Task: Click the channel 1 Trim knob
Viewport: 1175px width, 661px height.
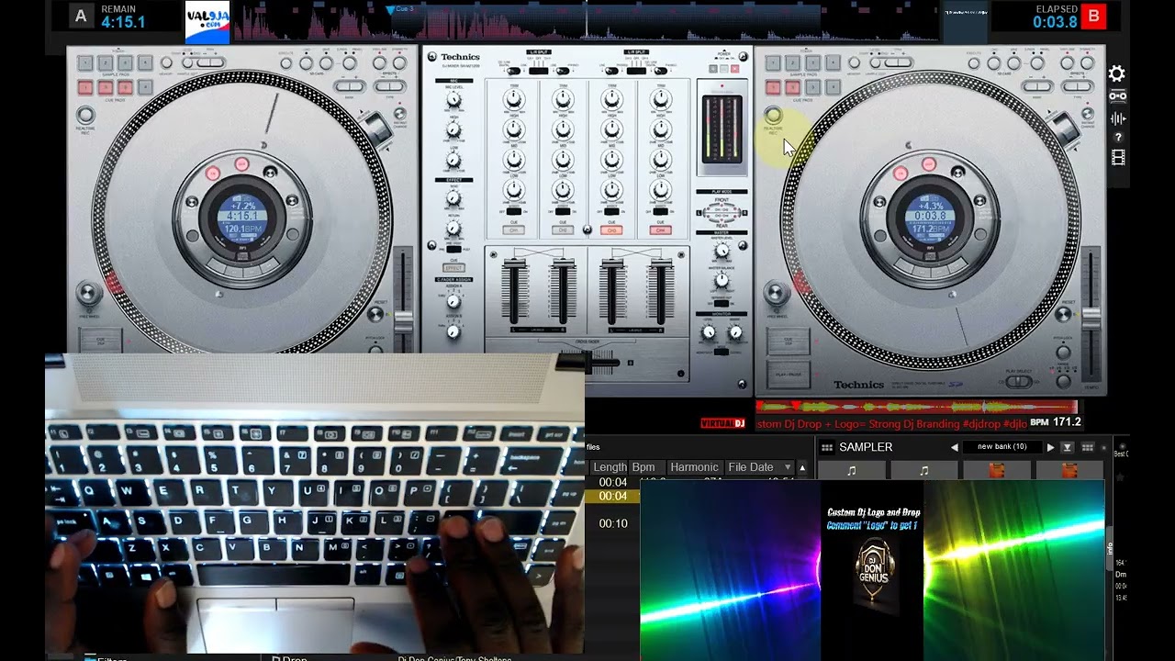Action: [514, 100]
